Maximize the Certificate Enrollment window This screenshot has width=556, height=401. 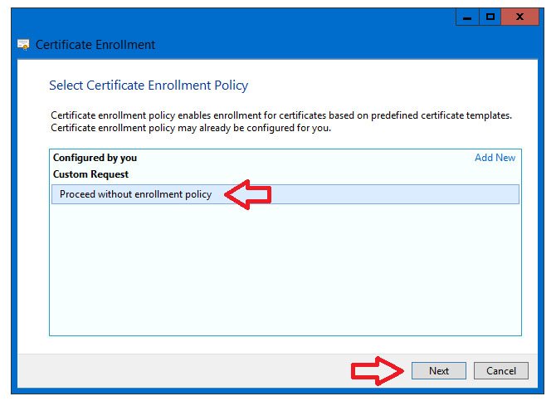point(490,17)
